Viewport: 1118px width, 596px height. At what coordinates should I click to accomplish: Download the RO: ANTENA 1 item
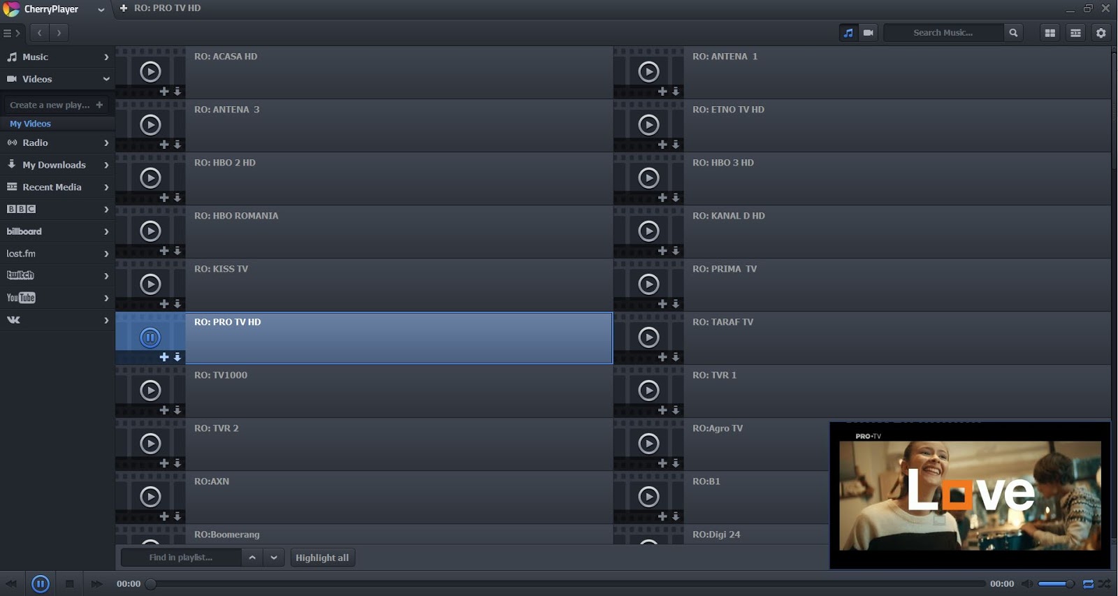click(676, 92)
